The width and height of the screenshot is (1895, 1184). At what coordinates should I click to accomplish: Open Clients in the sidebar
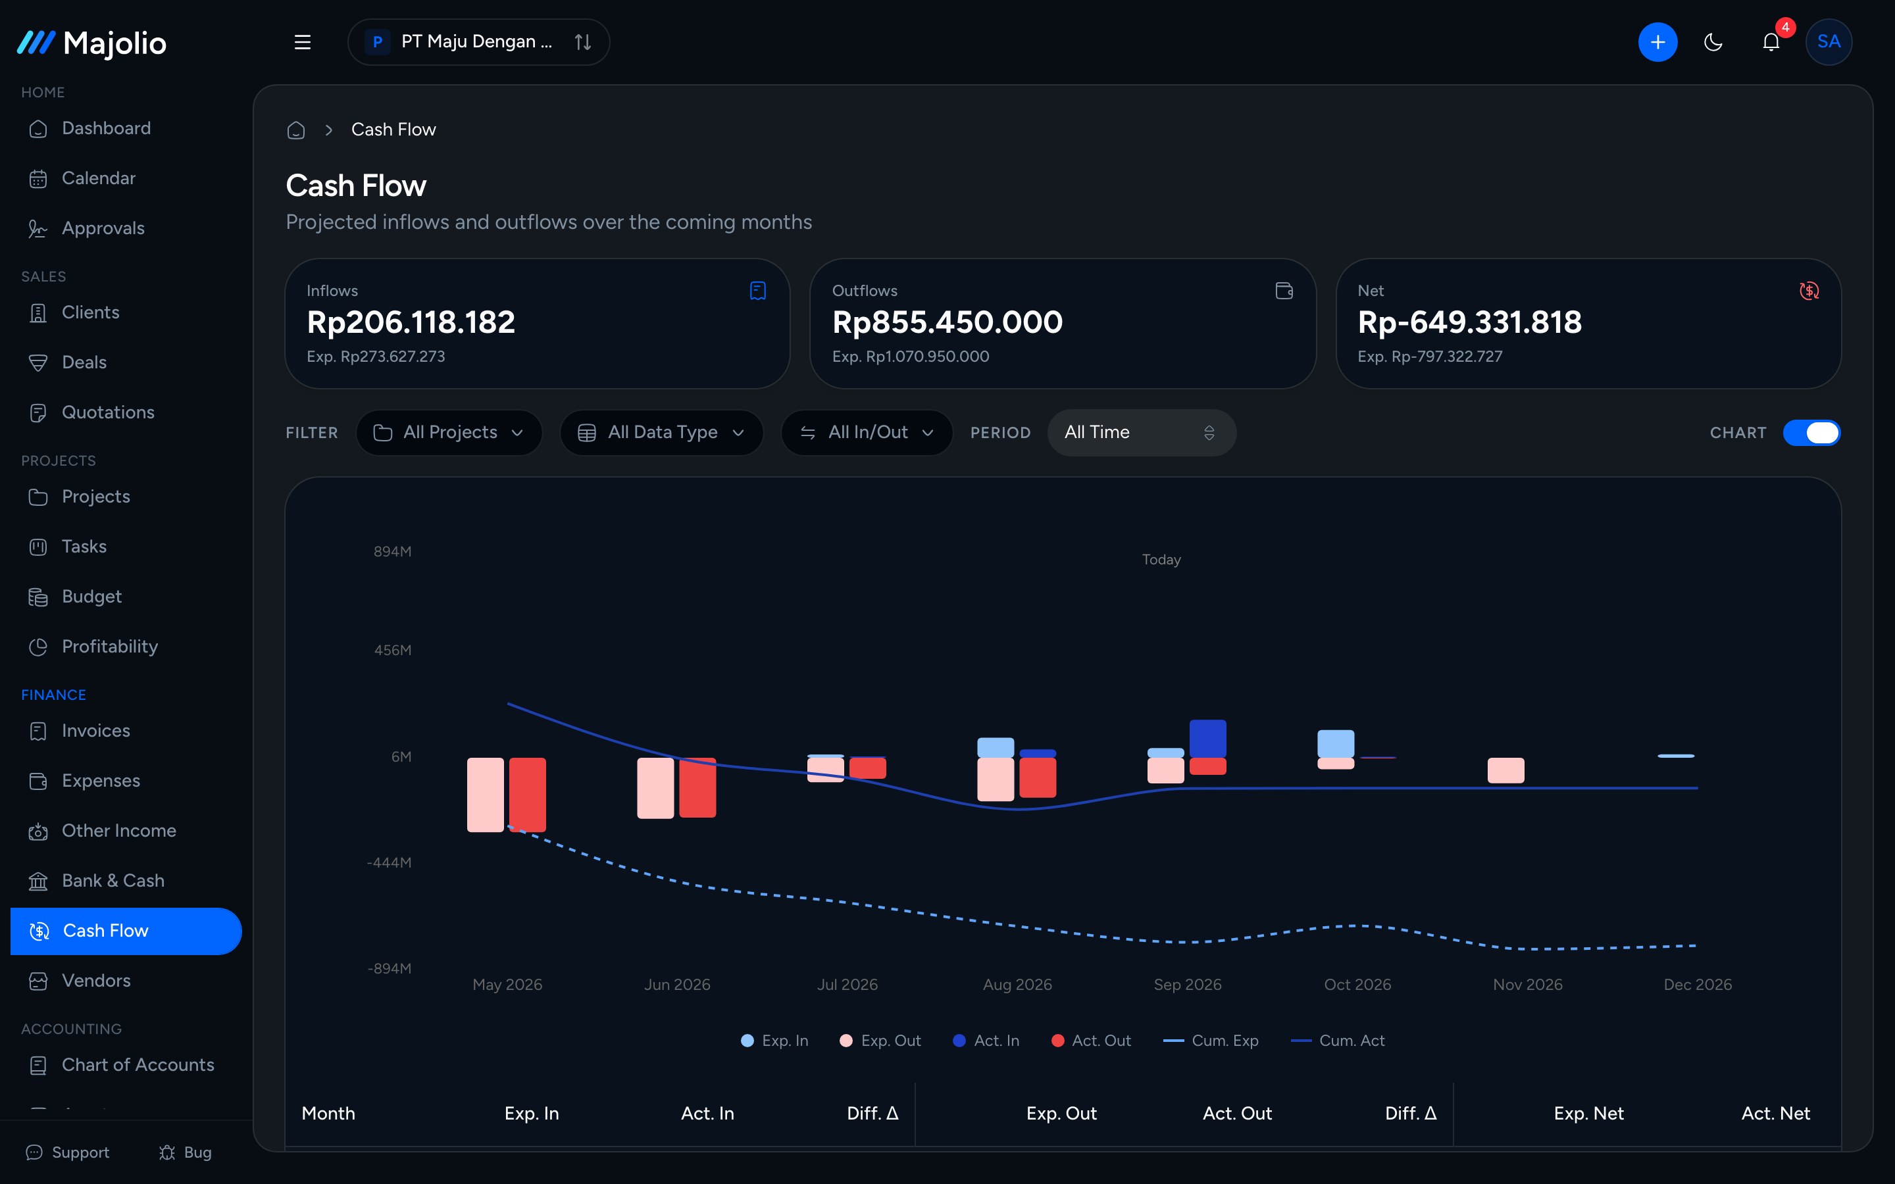(x=126, y=312)
